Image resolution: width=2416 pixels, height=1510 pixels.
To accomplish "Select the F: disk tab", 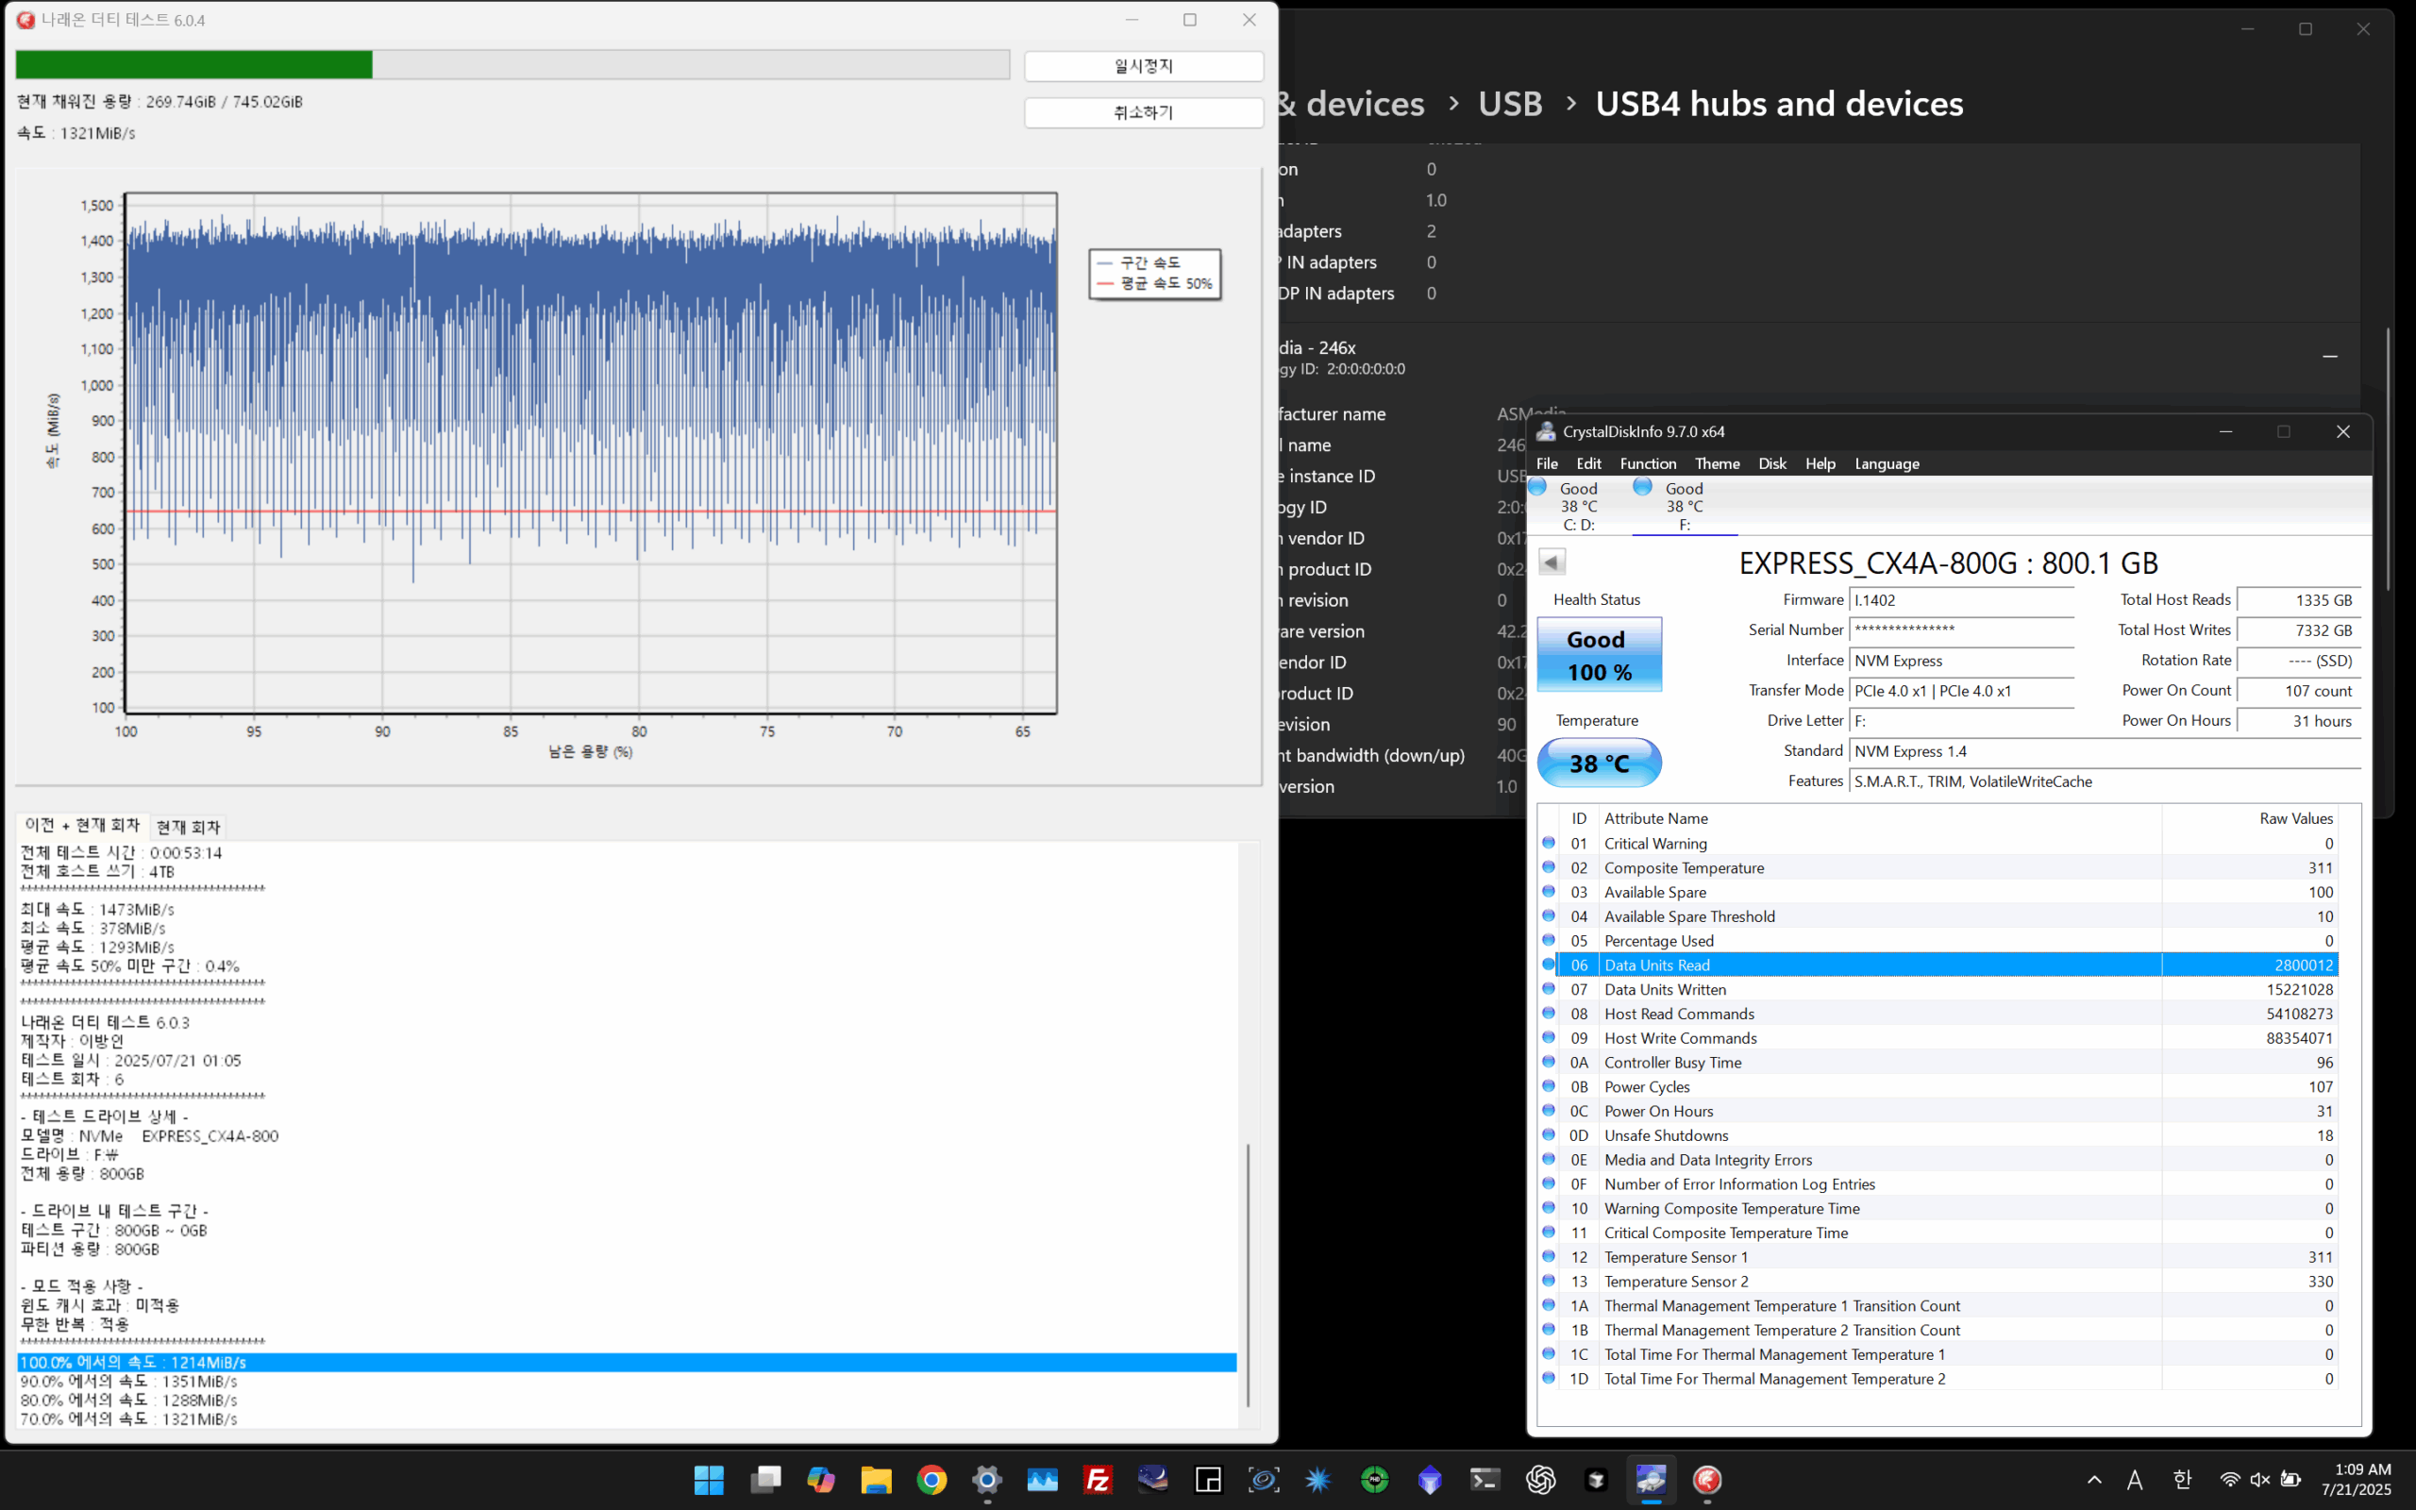I will coord(1684,505).
